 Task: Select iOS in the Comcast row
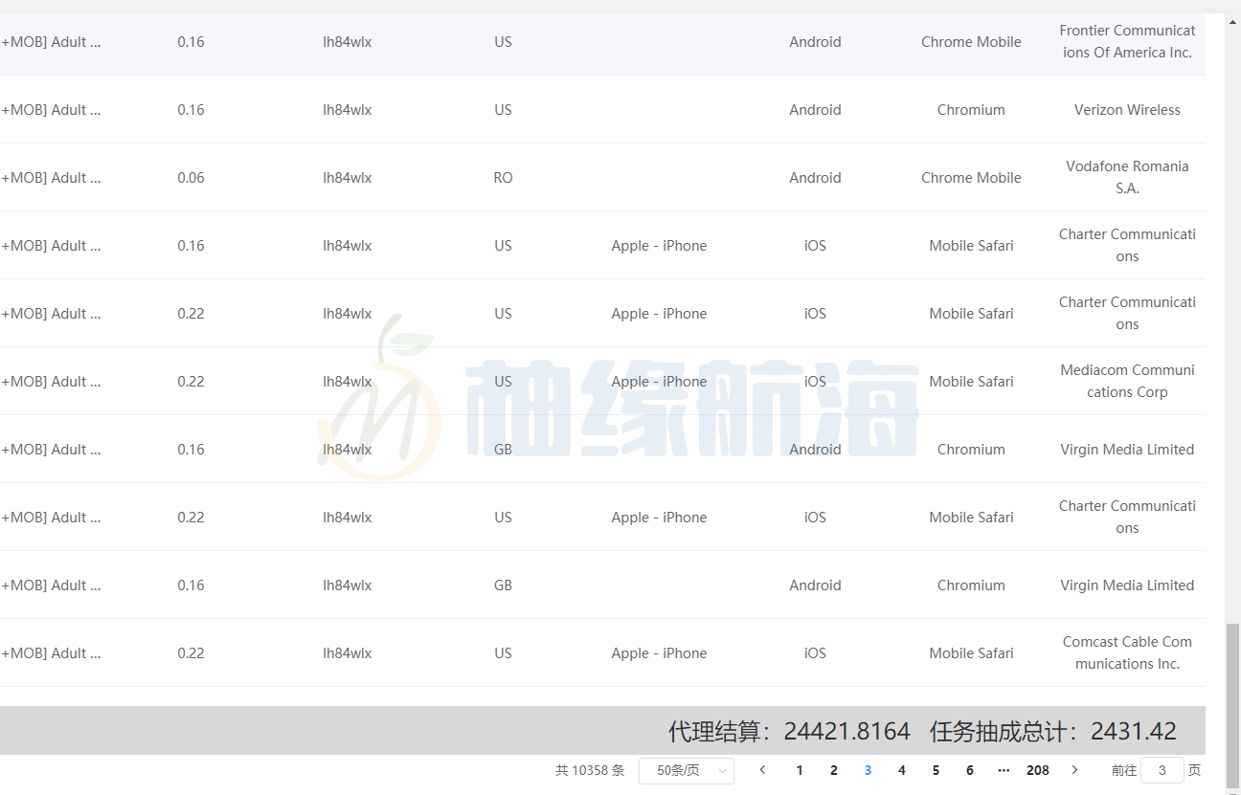pyautogui.click(x=815, y=653)
